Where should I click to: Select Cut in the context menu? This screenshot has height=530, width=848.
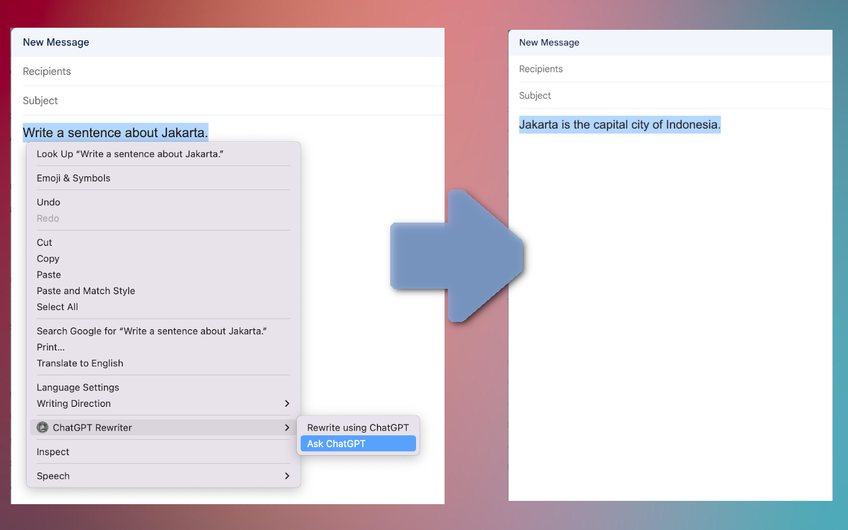[163, 242]
